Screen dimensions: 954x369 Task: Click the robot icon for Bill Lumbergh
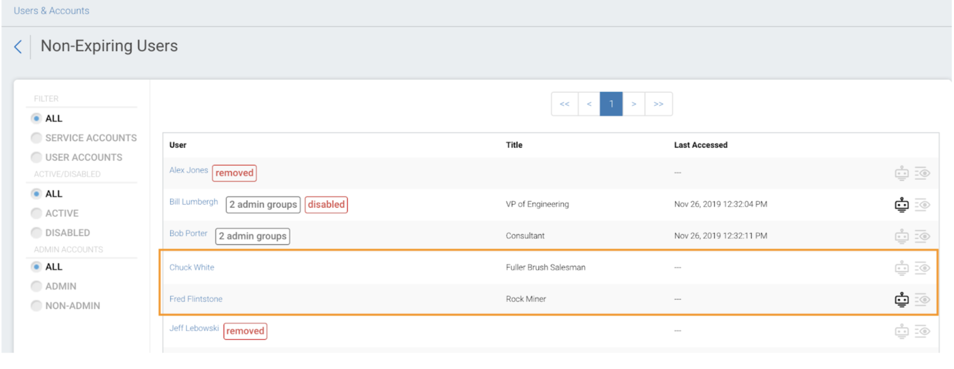[901, 205]
